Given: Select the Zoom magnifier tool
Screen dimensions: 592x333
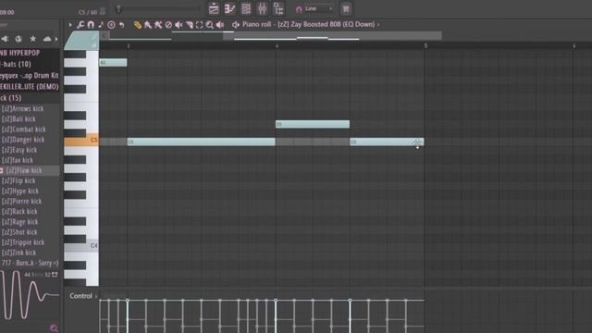Looking at the screenshot, I should 210,25.
